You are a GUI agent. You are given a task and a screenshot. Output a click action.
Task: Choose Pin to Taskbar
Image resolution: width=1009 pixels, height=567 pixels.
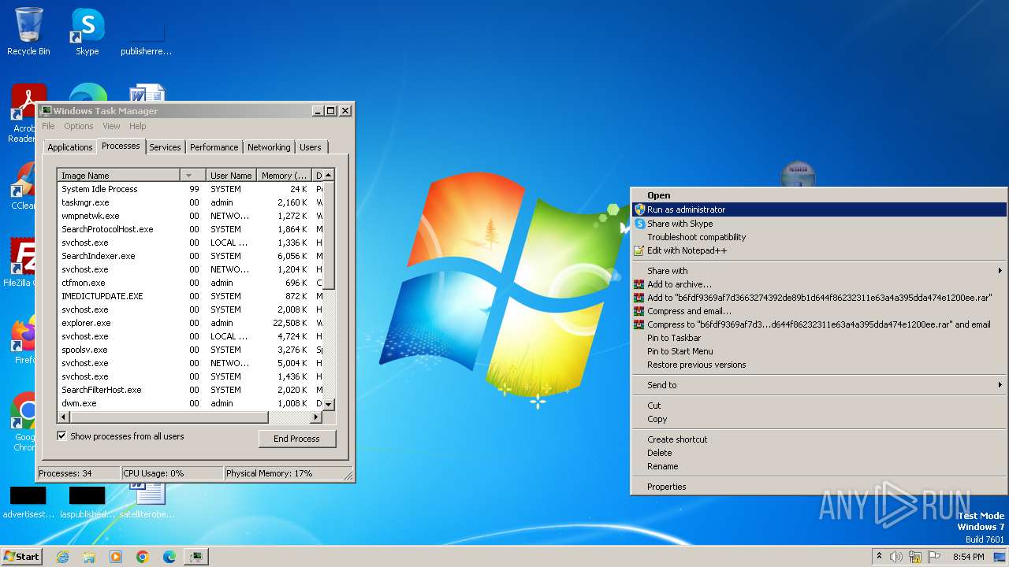tap(819, 338)
